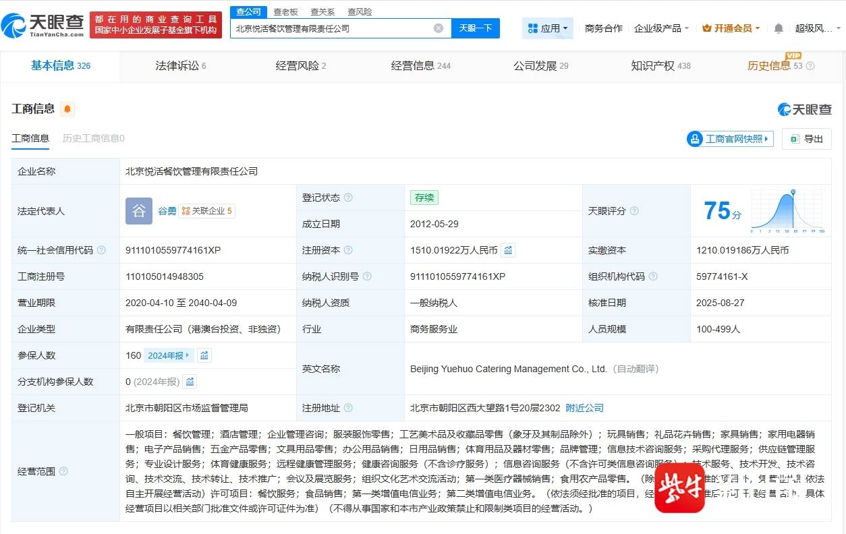The height and width of the screenshot is (534, 846).
Task: Expand the 企业级产品 dropdown
Action: pos(661,28)
